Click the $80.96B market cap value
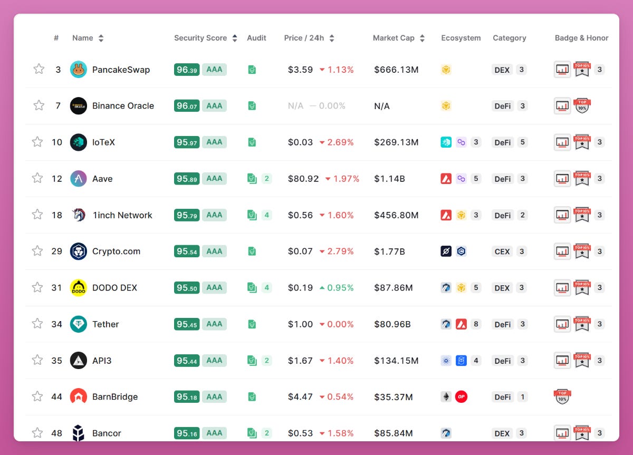 point(392,324)
